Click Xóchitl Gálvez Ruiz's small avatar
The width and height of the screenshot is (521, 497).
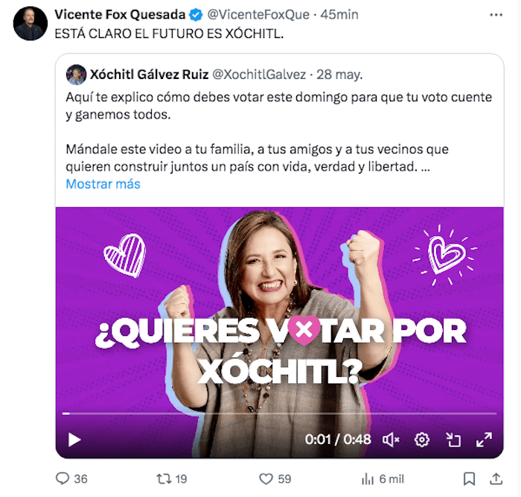pyautogui.click(x=76, y=75)
